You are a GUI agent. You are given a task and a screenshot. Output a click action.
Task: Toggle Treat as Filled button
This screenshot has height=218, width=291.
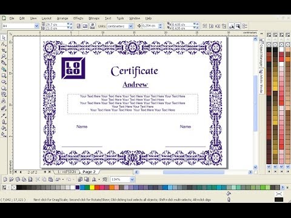[238, 26]
